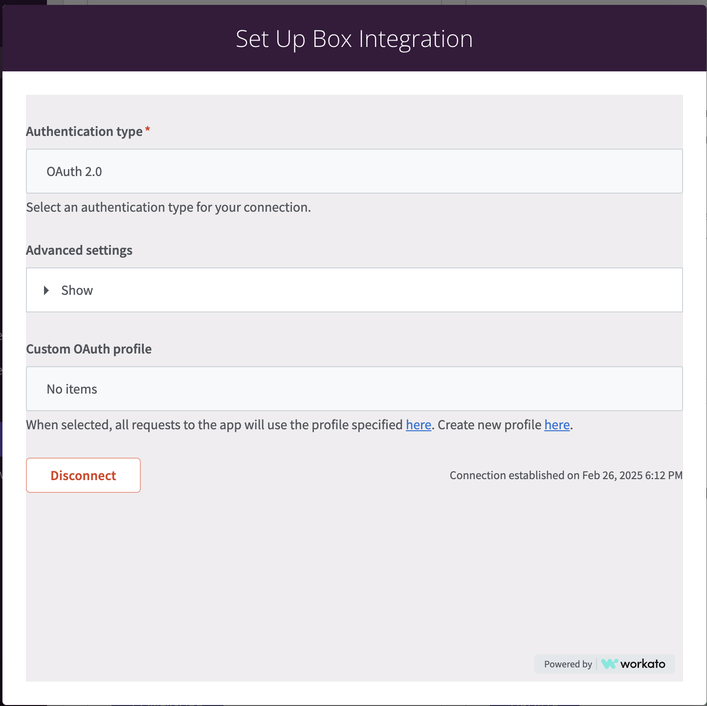
Task: Click the 'When selected, all requests' helper text
Action: point(214,425)
